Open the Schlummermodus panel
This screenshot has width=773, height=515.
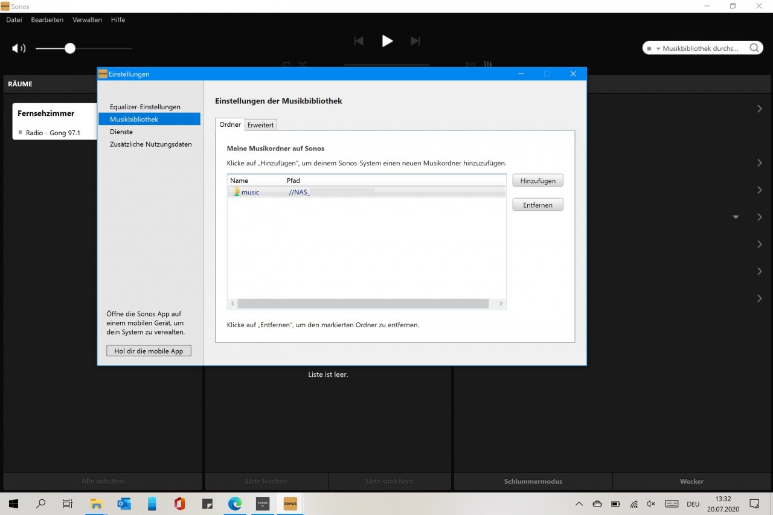click(533, 481)
